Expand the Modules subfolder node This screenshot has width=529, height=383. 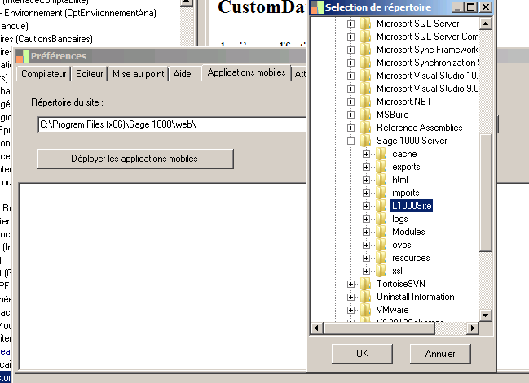(366, 233)
